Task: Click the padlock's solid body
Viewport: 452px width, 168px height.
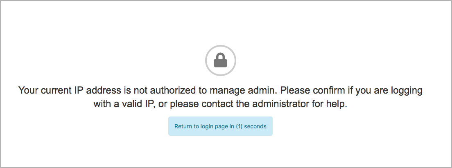Action: click(x=221, y=63)
